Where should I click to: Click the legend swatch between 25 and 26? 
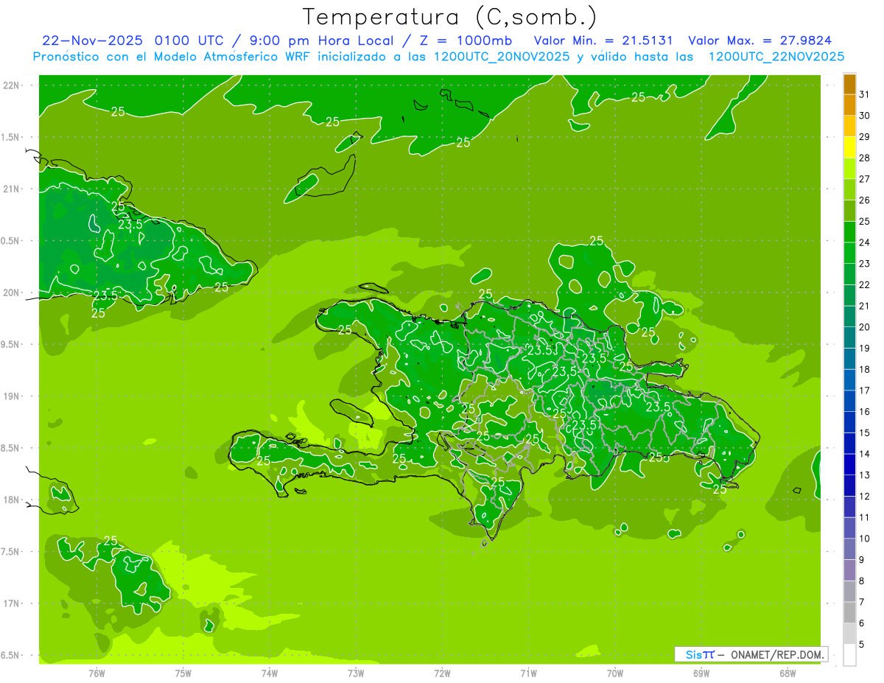(x=849, y=211)
